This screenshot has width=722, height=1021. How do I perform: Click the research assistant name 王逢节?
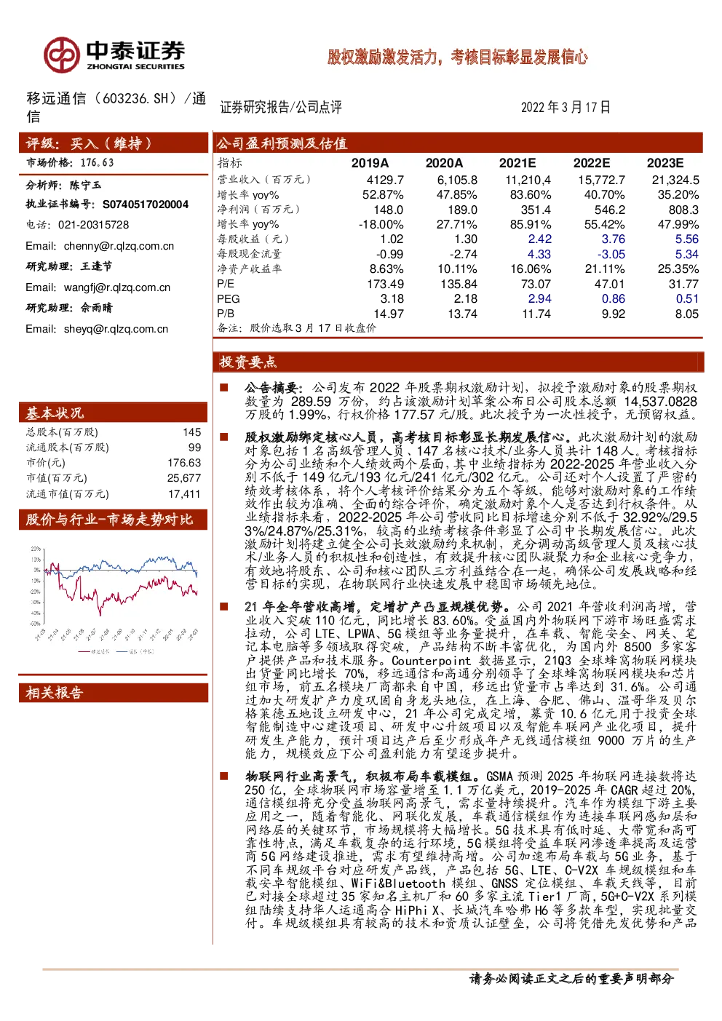(x=96, y=266)
